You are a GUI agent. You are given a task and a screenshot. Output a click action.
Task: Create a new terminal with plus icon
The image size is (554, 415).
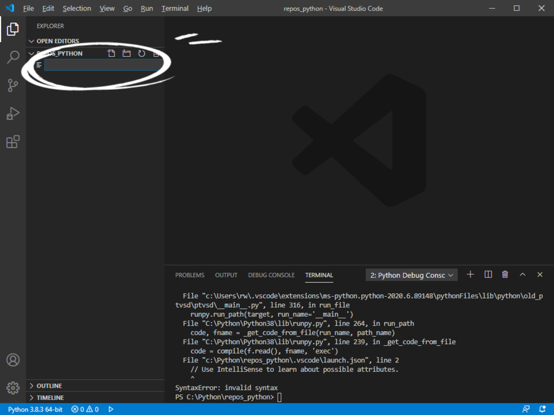click(x=471, y=274)
